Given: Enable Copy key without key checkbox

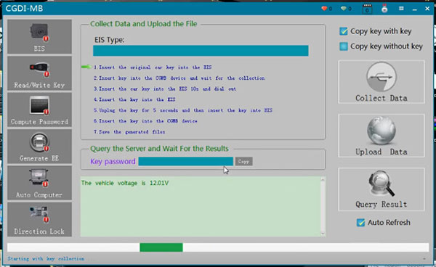Looking at the screenshot, I should coord(344,46).
